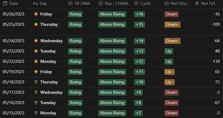Click the select icon beside Nas : 21EMA
The width and height of the screenshot is (223, 118).
101,3
